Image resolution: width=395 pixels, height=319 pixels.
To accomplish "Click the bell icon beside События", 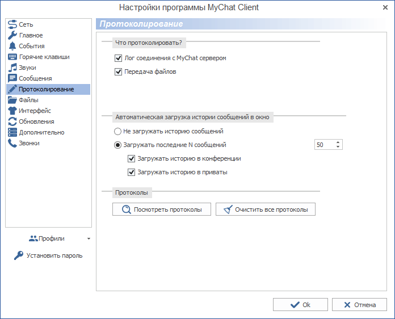I will pyautogui.click(x=12, y=46).
